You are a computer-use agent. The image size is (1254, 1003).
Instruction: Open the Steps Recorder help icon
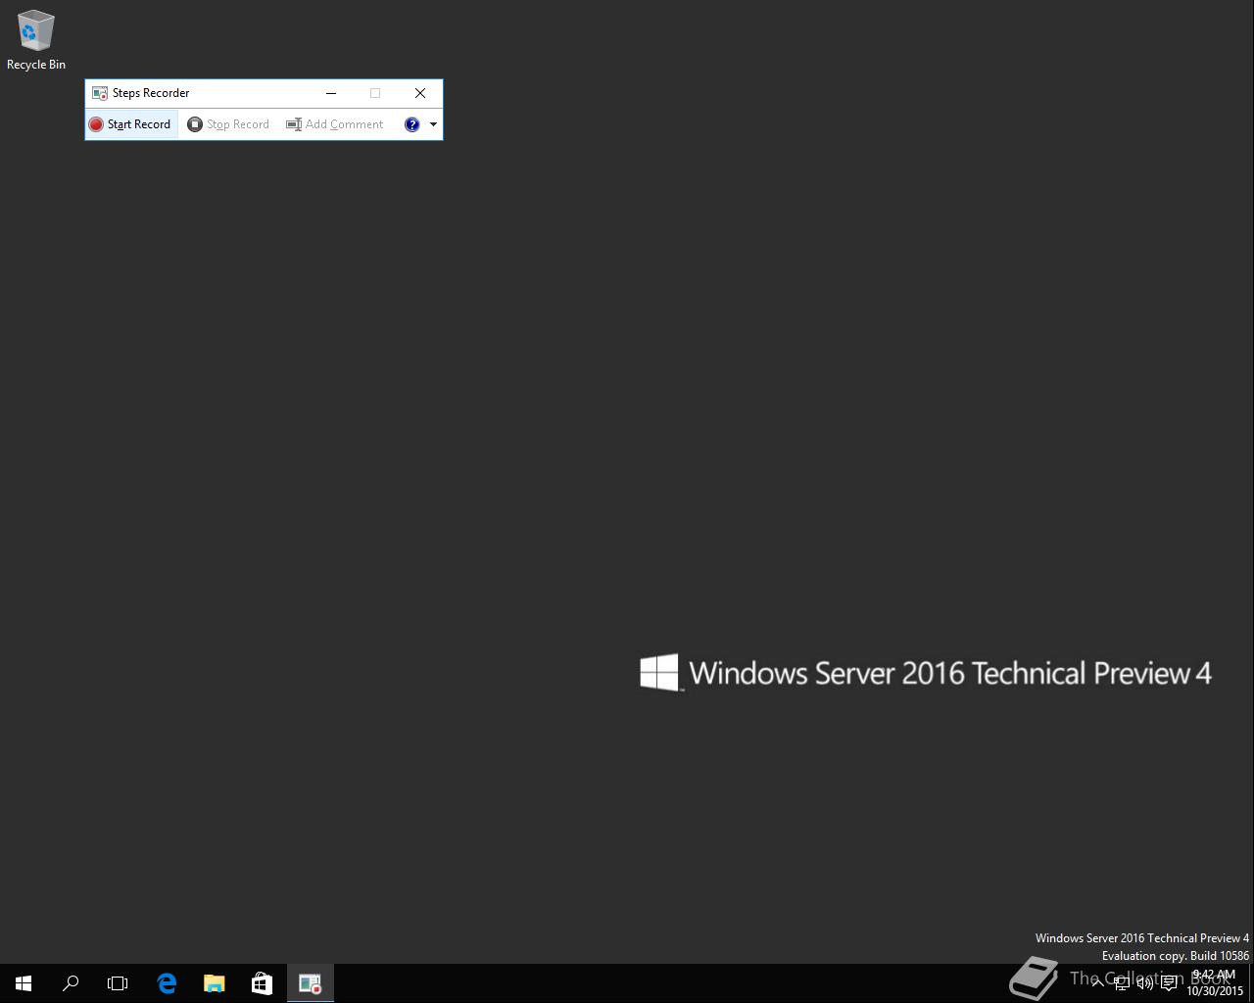click(412, 124)
